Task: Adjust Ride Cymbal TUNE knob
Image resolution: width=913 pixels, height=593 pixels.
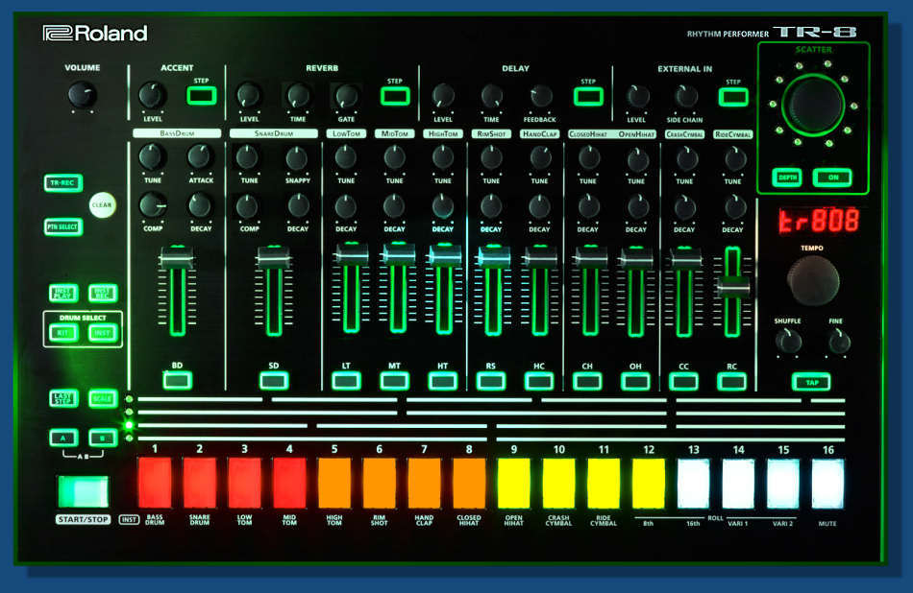Action: coord(733,158)
